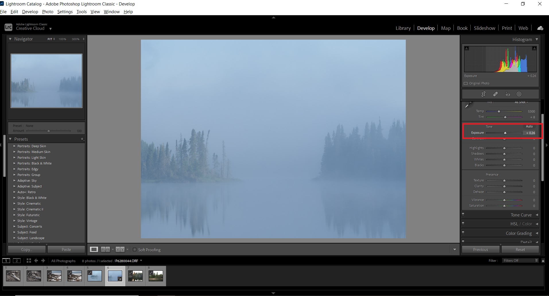This screenshot has width=549, height=296.
Task: Click the Copy button
Action: point(26,249)
